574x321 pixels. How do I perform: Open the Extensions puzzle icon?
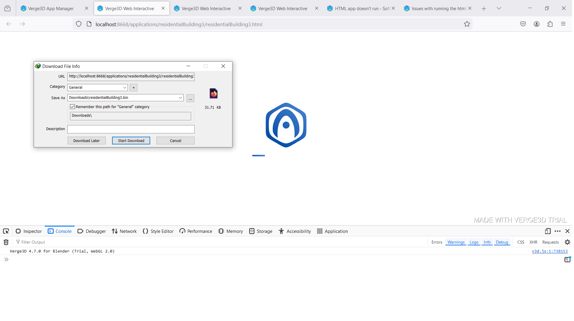click(550, 24)
